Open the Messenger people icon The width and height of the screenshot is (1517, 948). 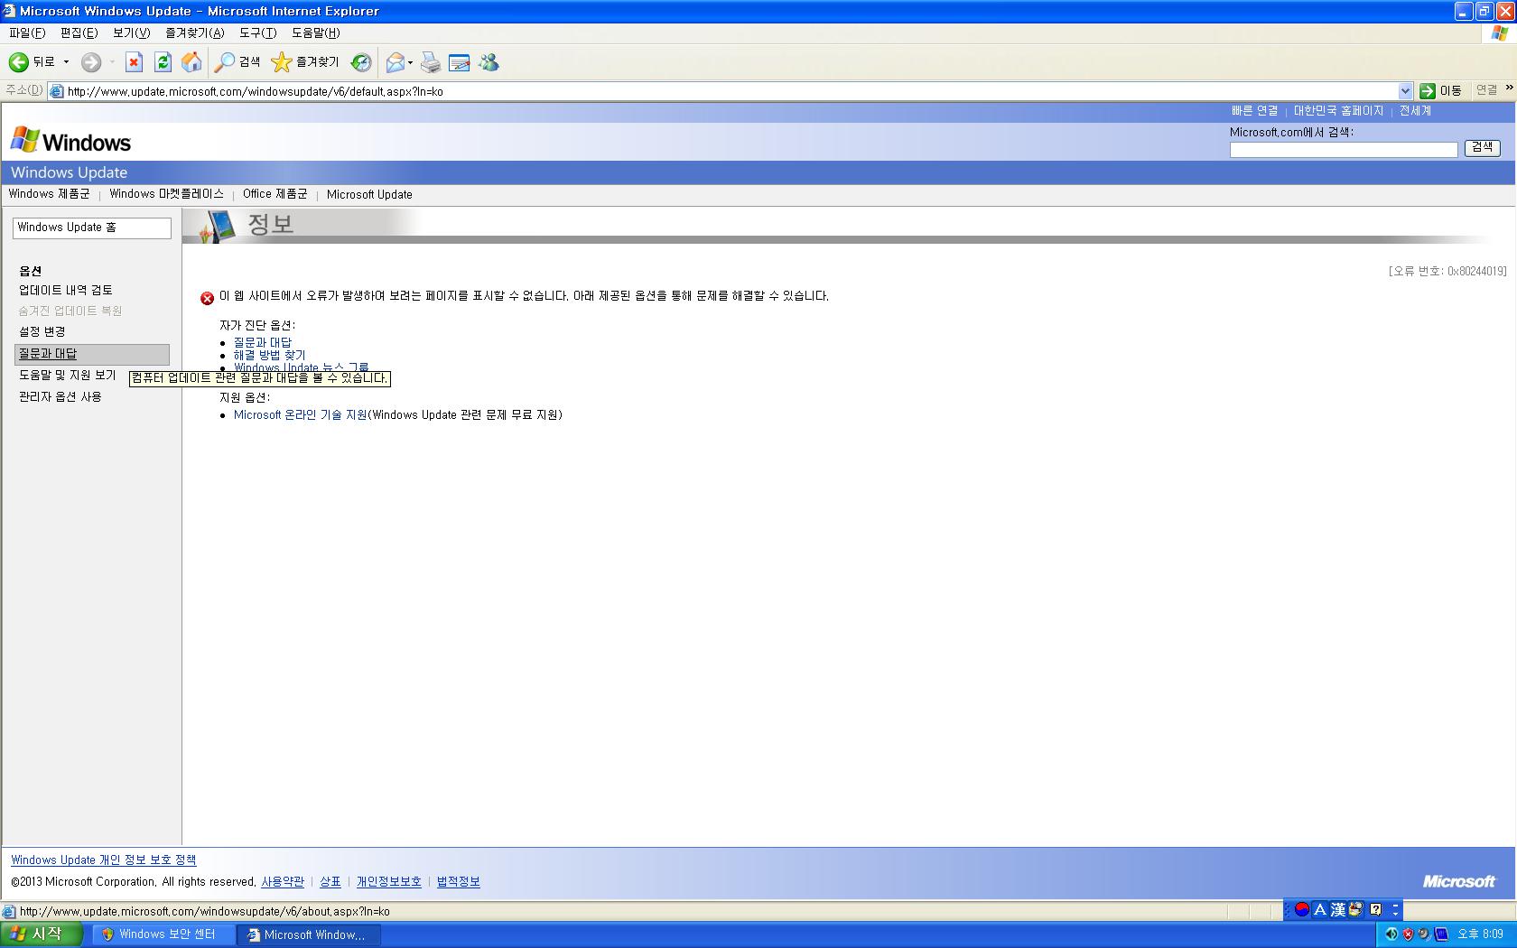tap(489, 62)
